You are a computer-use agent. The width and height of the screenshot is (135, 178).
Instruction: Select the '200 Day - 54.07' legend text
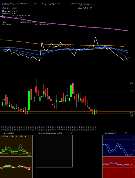tap(11, 11)
